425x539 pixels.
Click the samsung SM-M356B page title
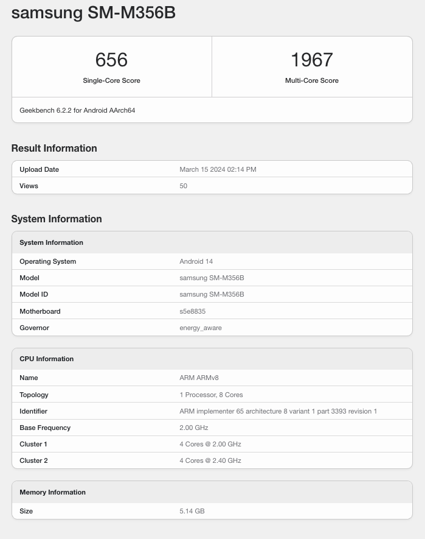[94, 13]
